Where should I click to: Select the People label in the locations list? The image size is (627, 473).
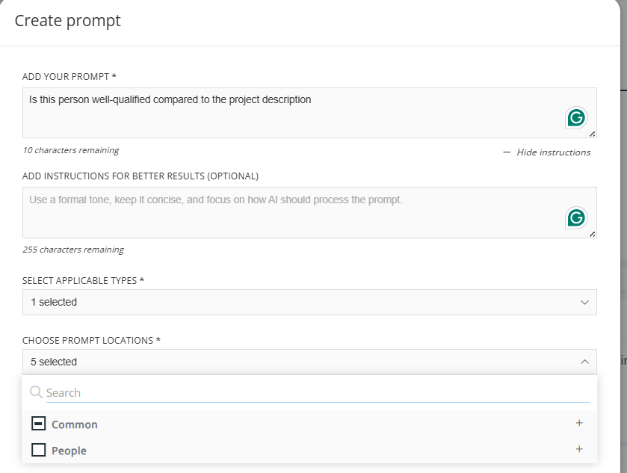(69, 451)
